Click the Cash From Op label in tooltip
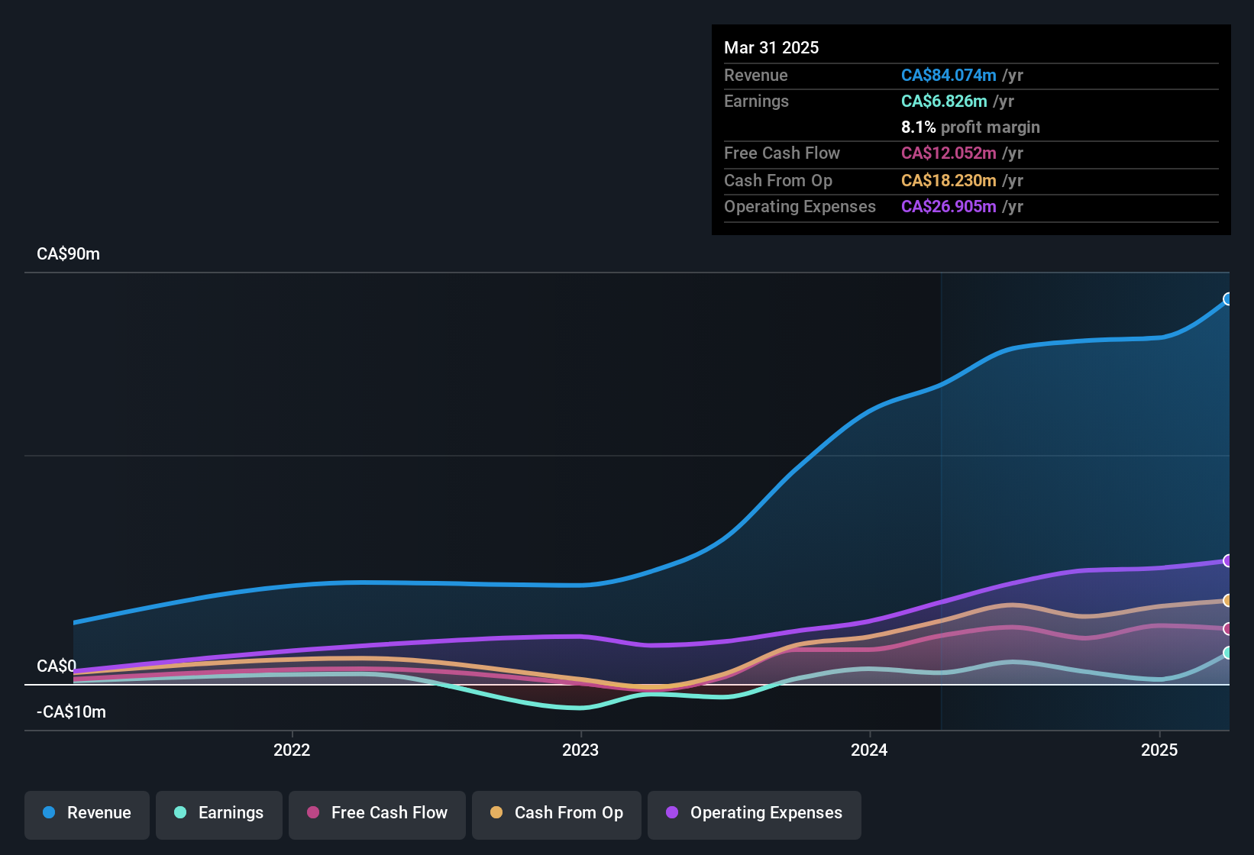1254x855 pixels. coord(778,180)
